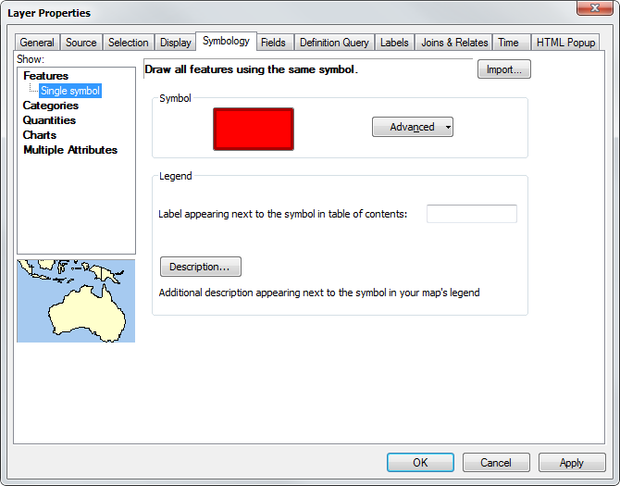Select Categories in the Show list

click(x=51, y=106)
